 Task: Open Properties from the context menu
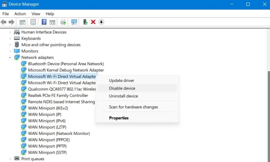[x=118, y=118]
